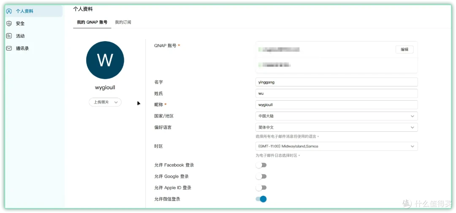The height and width of the screenshot is (213, 456).
Task: Select 安全 text in the sidebar
Action: coord(20,24)
